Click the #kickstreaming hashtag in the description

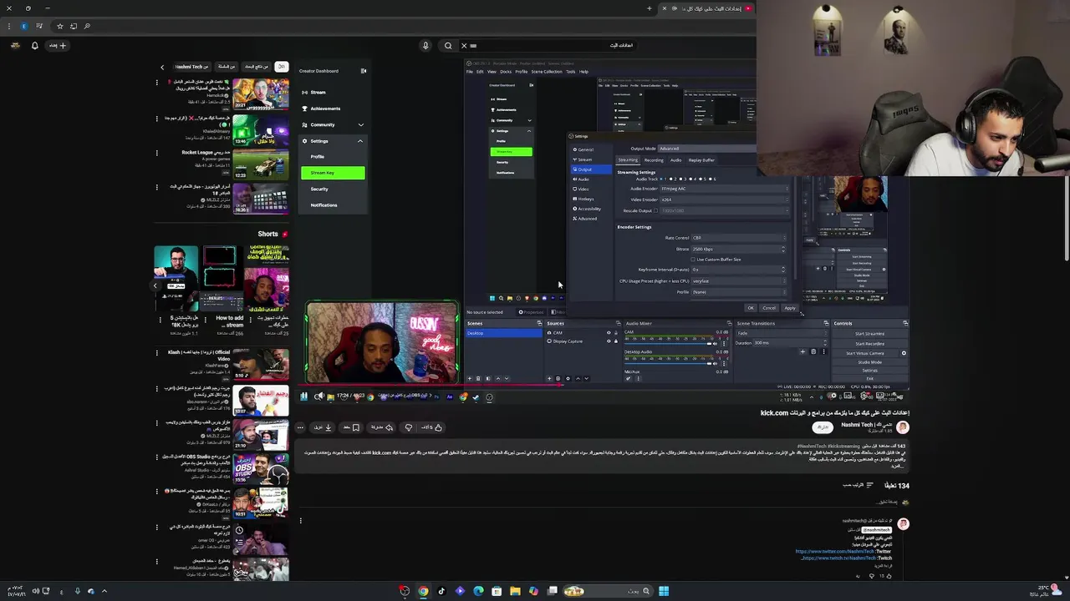pyautogui.click(x=843, y=447)
